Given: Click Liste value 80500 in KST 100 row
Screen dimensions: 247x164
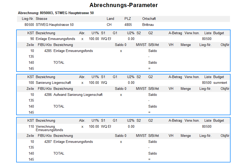Looking at the screenshot, I should 207,83.
